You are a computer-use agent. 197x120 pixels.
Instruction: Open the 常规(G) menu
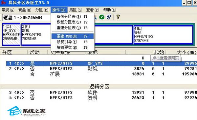pos(8,10)
